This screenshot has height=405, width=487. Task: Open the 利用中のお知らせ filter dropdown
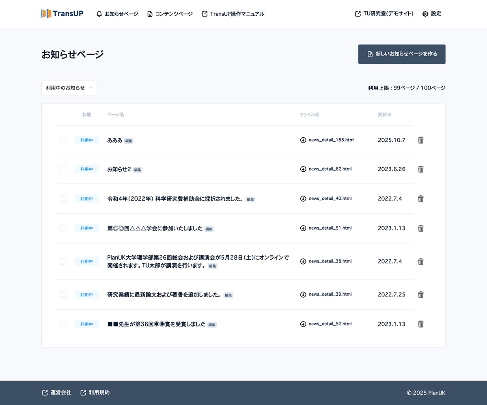tap(69, 88)
